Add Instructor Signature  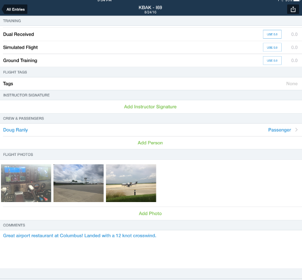coord(150,107)
